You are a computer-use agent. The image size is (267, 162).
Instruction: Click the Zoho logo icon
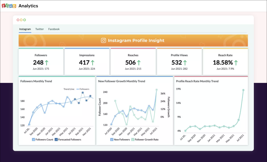9,6
